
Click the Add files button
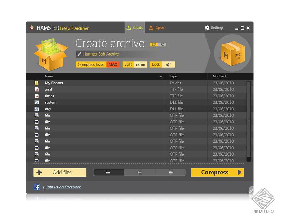click(x=60, y=173)
